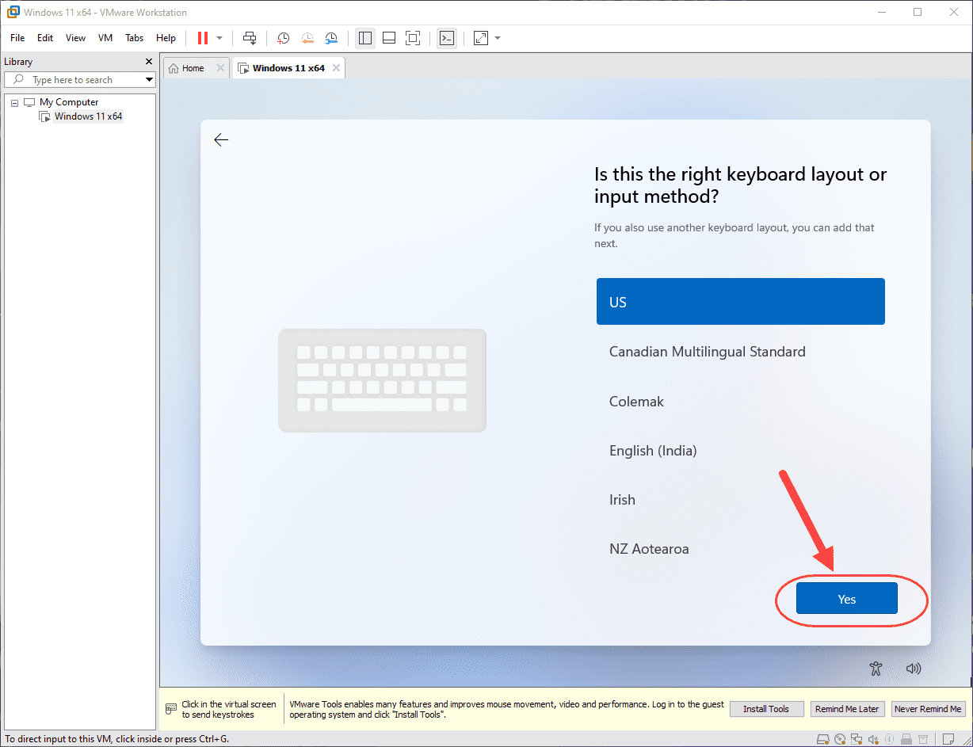Close the Windows 11 x64 tab

(x=336, y=68)
